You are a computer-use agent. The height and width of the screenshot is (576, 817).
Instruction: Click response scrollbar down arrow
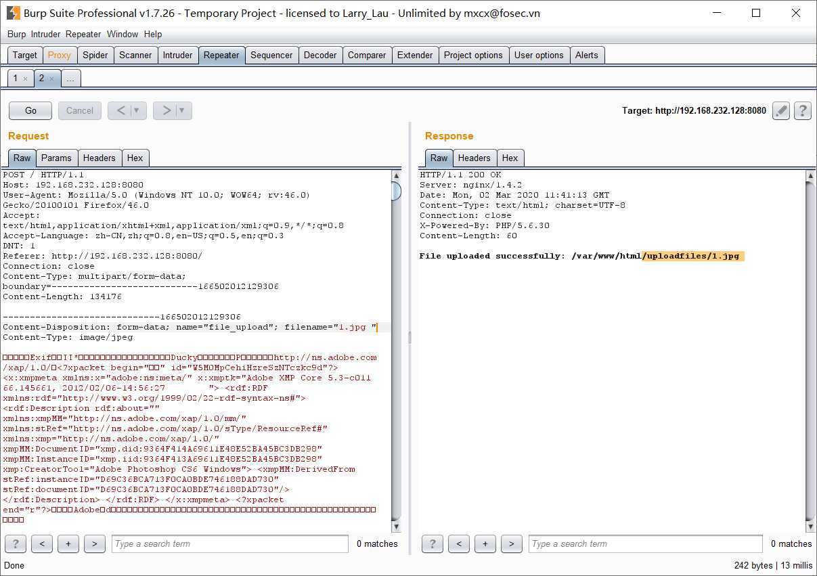click(810, 527)
